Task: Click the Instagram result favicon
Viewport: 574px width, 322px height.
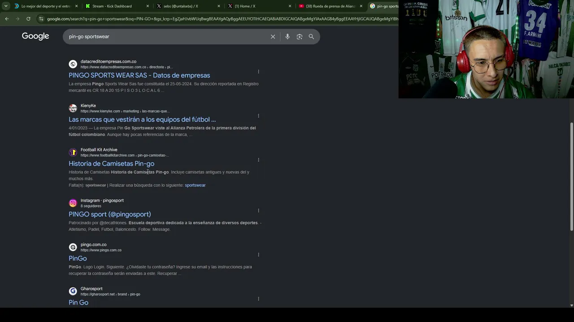Action: tap(73, 203)
